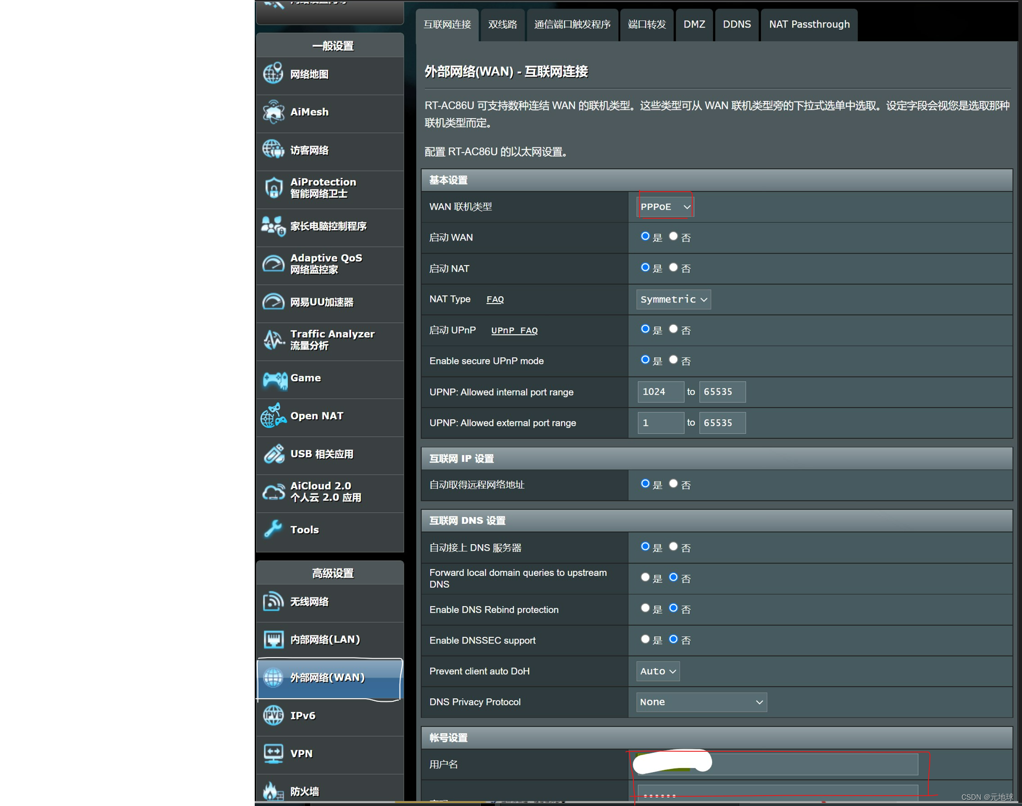This screenshot has height=806, width=1022.
Task: Open the WAN 联机类型 PPPoE dropdown
Action: point(665,207)
